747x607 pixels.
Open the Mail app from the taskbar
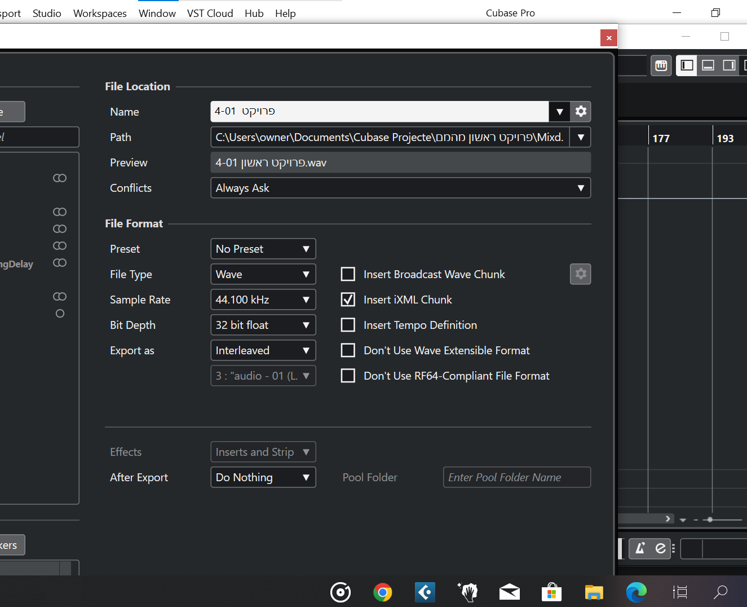(510, 592)
